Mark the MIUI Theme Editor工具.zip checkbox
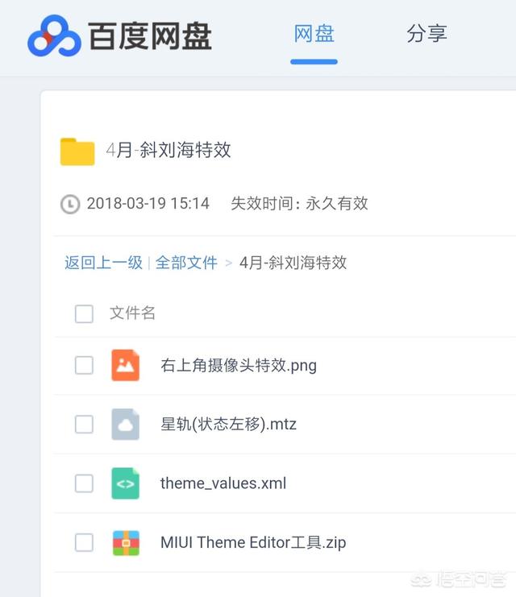This screenshot has width=516, height=597. (84, 542)
